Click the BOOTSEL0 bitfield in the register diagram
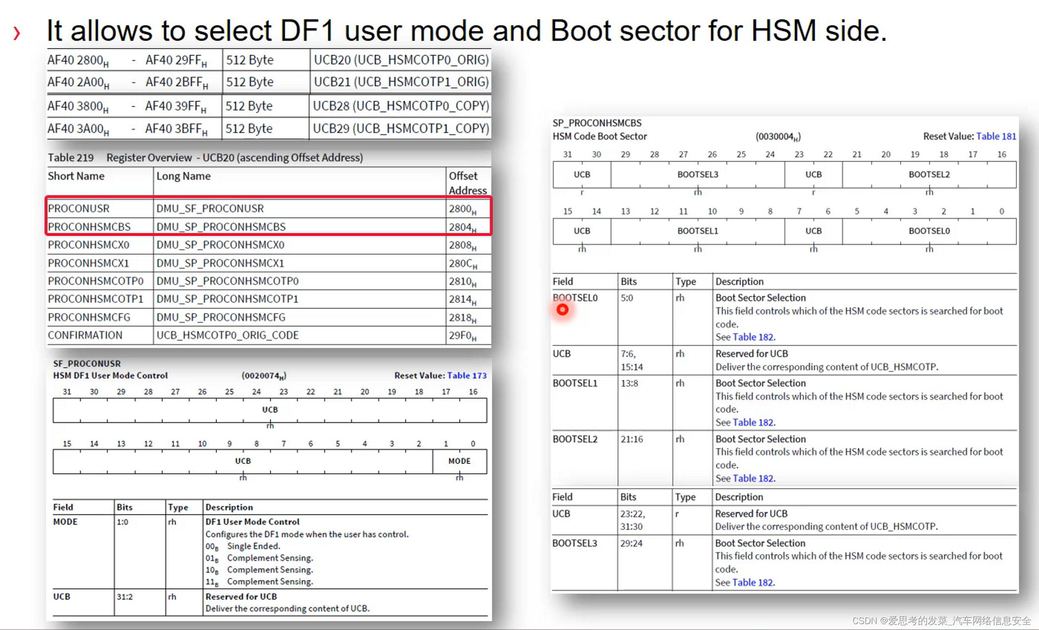1039x630 pixels. coord(929,231)
